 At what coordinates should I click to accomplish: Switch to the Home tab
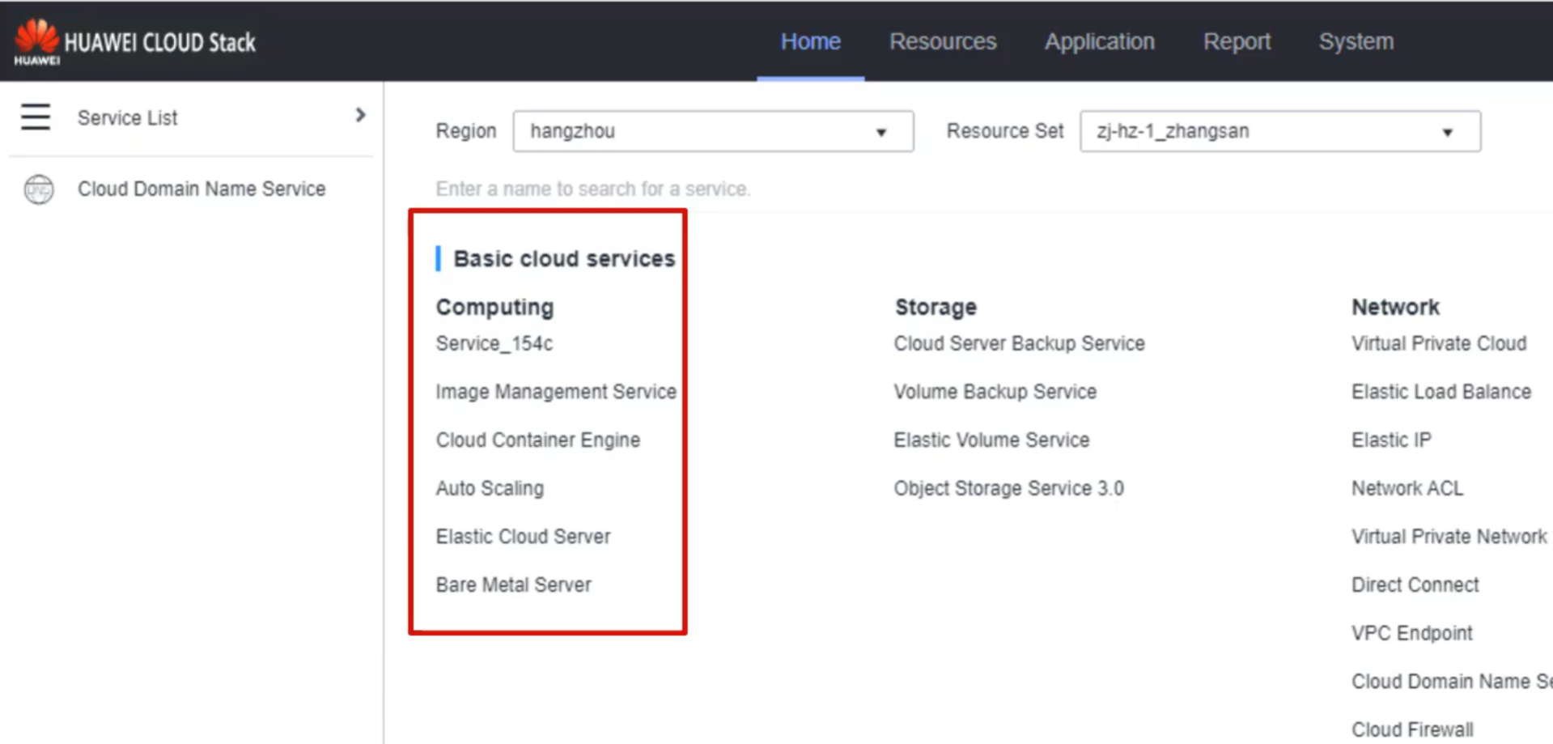(810, 41)
